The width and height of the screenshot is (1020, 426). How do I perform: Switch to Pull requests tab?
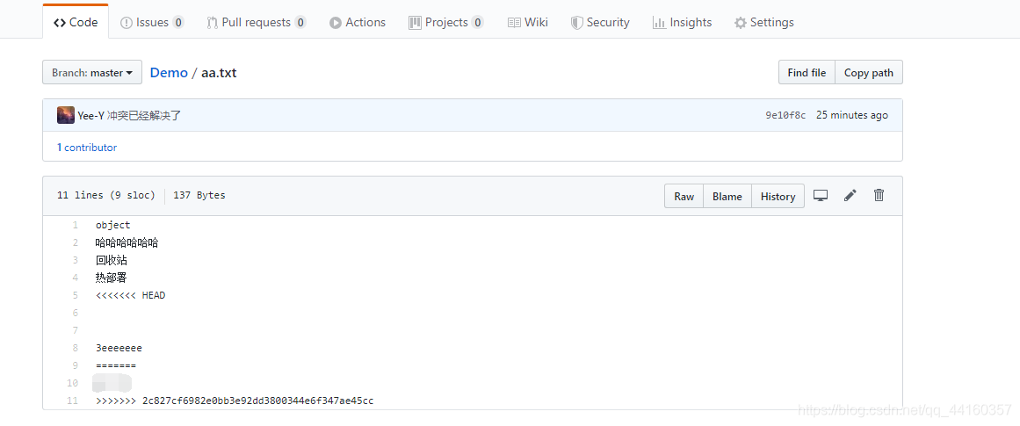point(257,22)
